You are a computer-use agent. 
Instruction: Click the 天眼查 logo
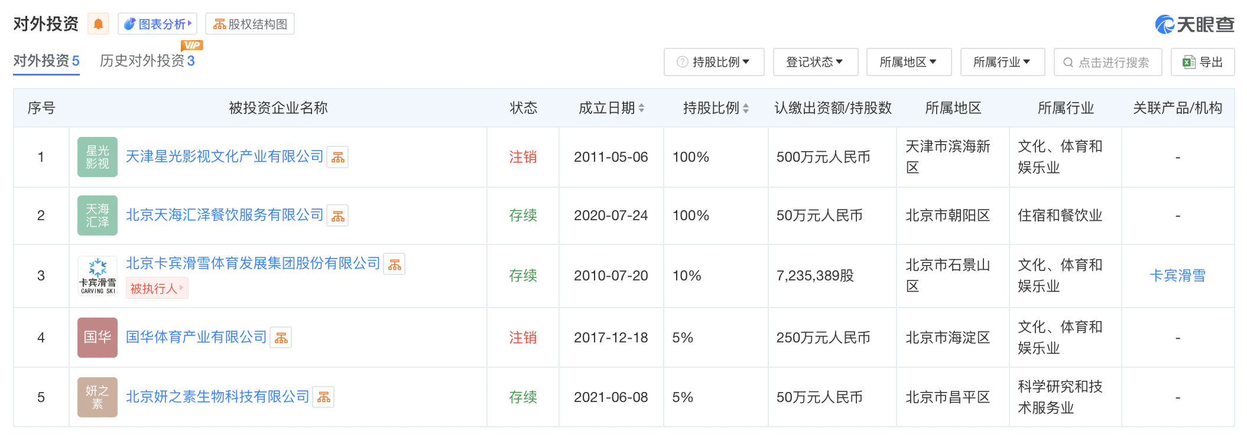(x=1195, y=24)
